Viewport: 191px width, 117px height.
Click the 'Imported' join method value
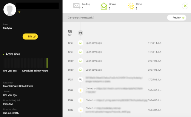pyautogui.click(x=8, y=104)
